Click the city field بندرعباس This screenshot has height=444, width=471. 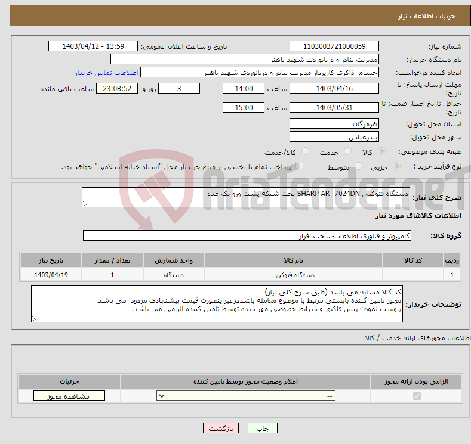tap(334, 136)
